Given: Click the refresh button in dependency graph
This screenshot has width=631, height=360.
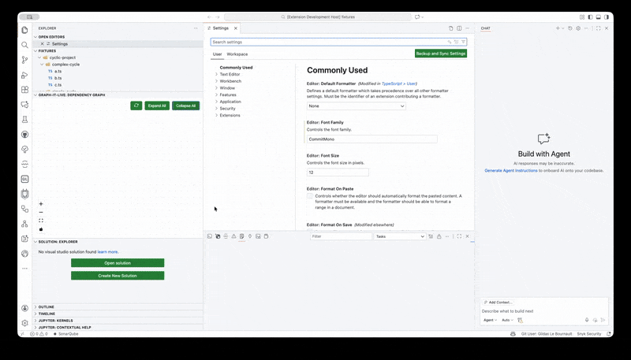Looking at the screenshot, I should click(136, 106).
